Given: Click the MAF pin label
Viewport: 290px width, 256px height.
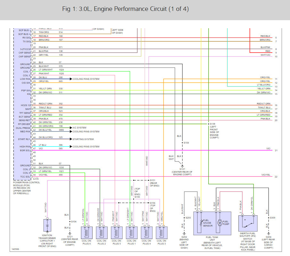Looking at the screenshot, I should (x=28, y=109).
